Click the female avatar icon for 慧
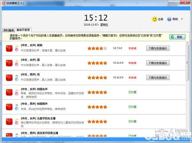This screenshot has height=143, width=192. (x=17, y=63)
